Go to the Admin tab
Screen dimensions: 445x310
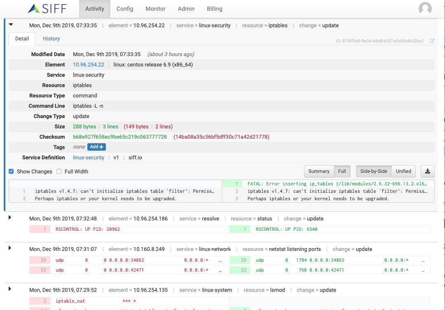coord(186,9)
